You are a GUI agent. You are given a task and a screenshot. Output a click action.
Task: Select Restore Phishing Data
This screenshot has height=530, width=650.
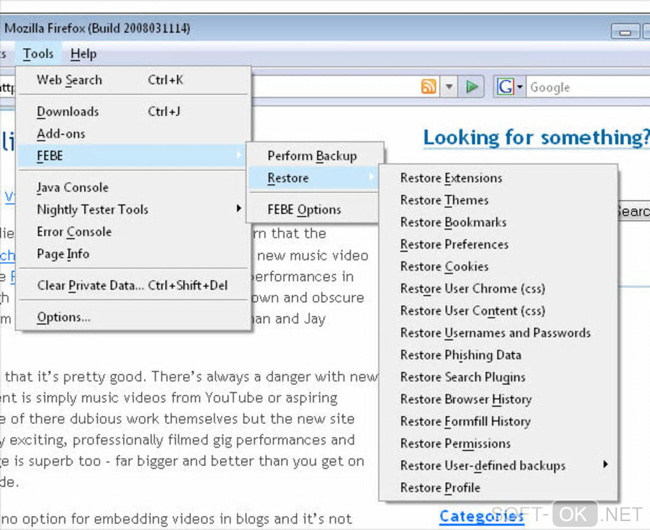498,355
